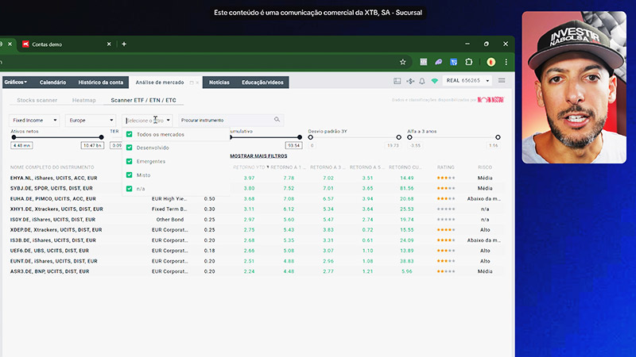Open the hamburger menu next to account
636x357 pixels.
point(502,81)
